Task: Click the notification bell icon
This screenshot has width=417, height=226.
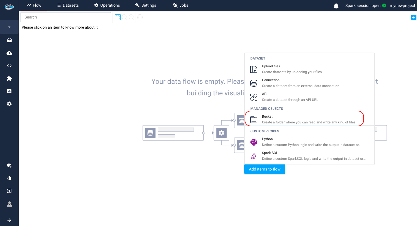Action: click(x=336, y=6)
